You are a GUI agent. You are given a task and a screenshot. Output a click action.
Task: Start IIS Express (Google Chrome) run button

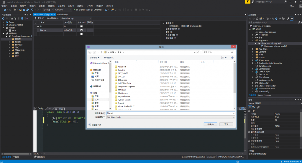point(87,10)
